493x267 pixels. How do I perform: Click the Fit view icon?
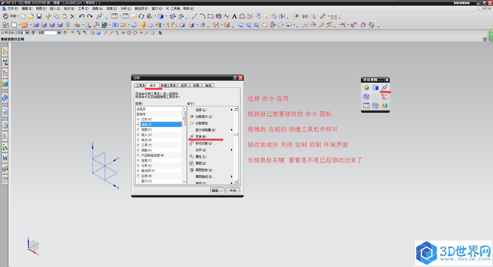coord(115,16)
